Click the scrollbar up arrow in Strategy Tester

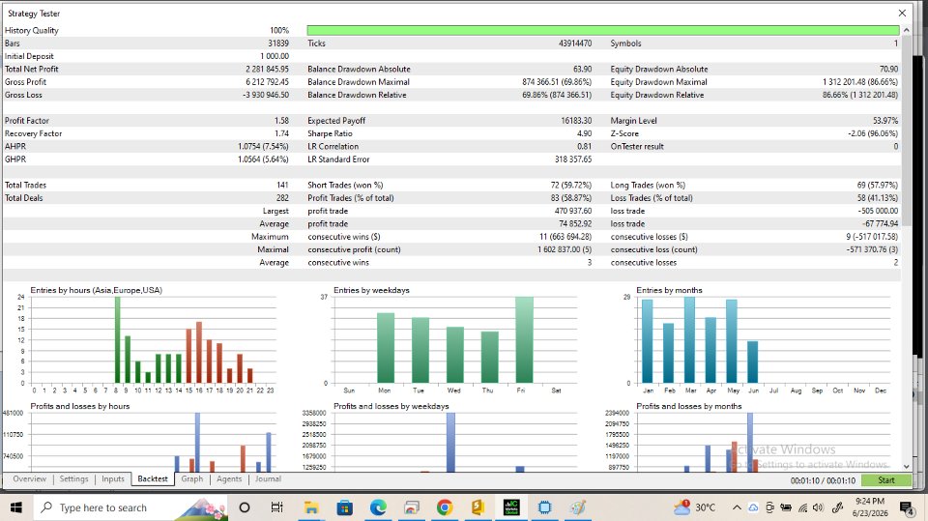tap(906, 30)
